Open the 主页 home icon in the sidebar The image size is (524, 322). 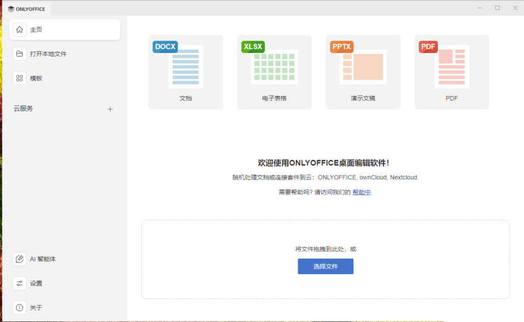pos(19,30)
